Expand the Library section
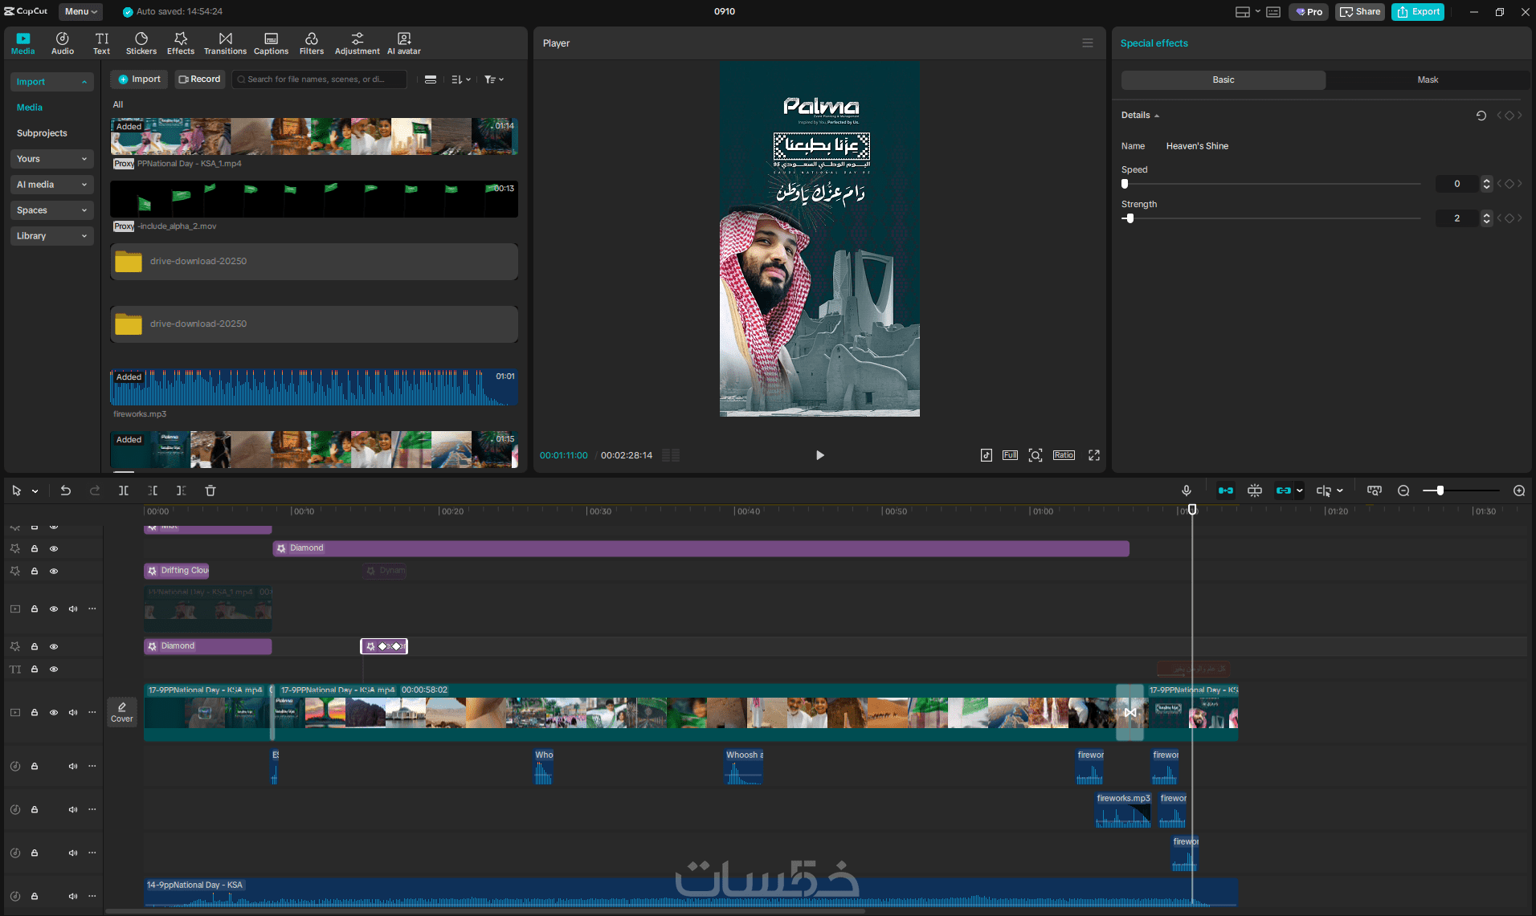 coord(52,236)
